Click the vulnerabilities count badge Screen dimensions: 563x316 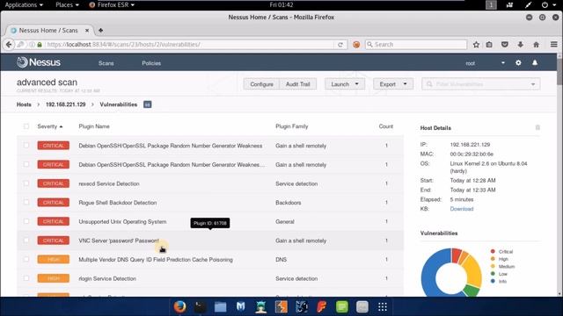(x=147, y=104)
